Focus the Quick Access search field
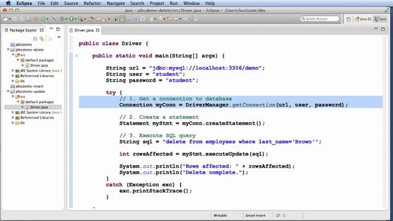This screenshot has height=221, width=393. (x=319, y=19)
